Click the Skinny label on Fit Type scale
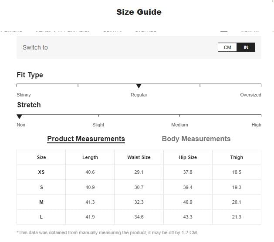 point(24,95)
